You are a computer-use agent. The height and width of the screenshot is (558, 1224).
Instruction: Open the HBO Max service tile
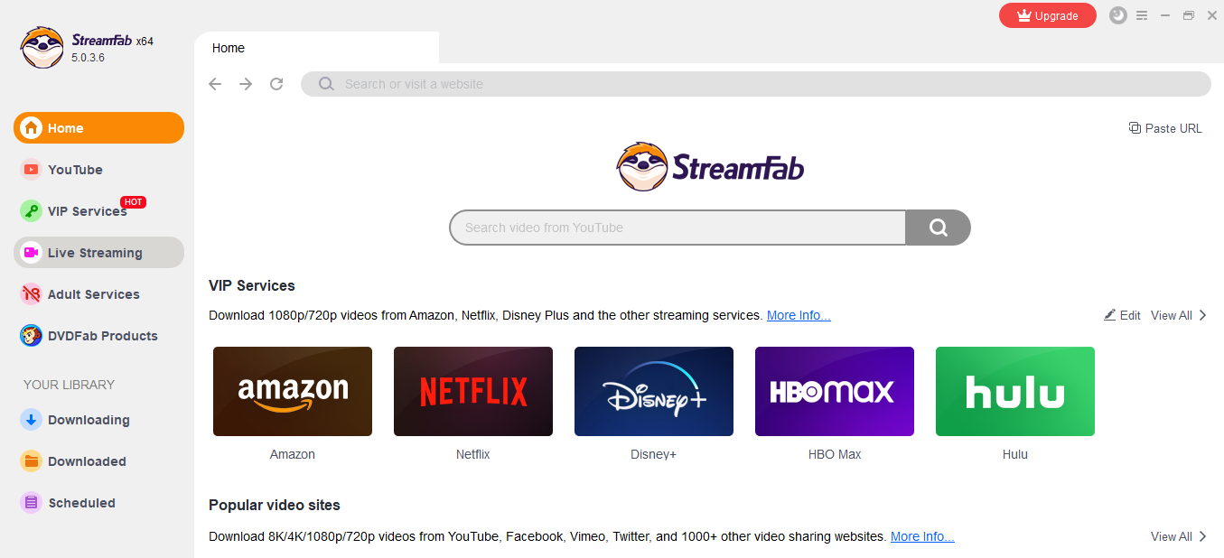(835, 391)
